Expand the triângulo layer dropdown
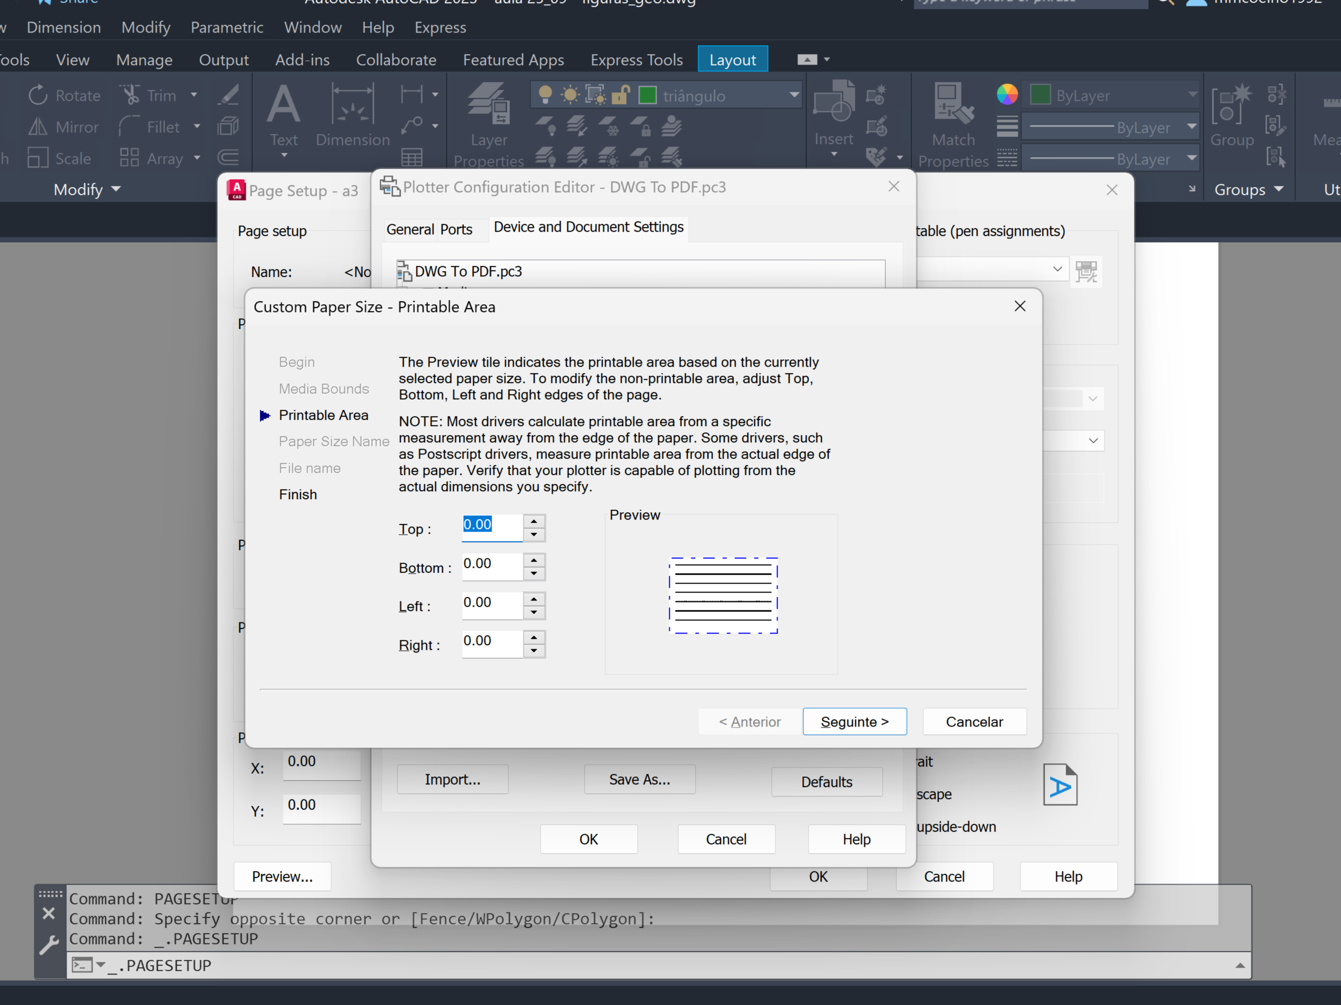The image size is (1341, 1005). [x=794, y=95]
